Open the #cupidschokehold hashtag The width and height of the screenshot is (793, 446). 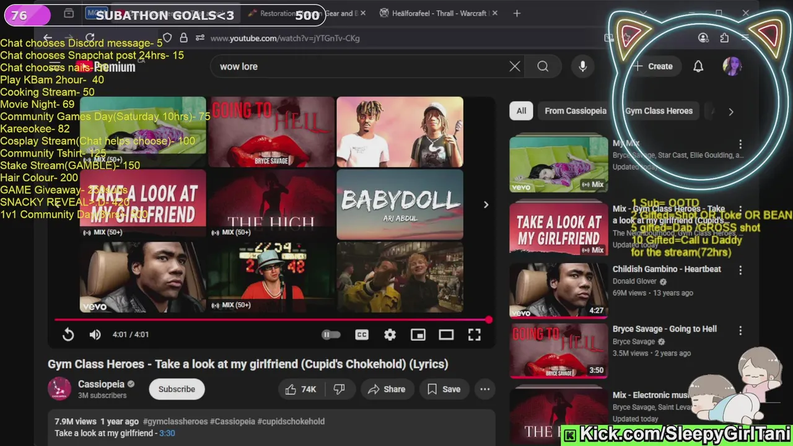coord(291,421)
